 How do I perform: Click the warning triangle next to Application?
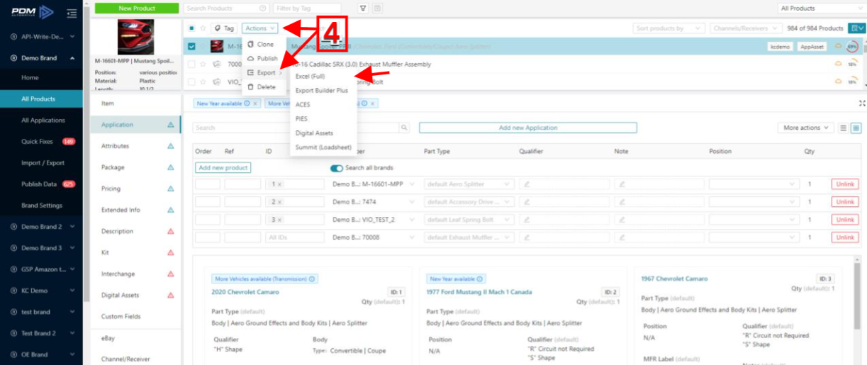(x=170, y=125)
